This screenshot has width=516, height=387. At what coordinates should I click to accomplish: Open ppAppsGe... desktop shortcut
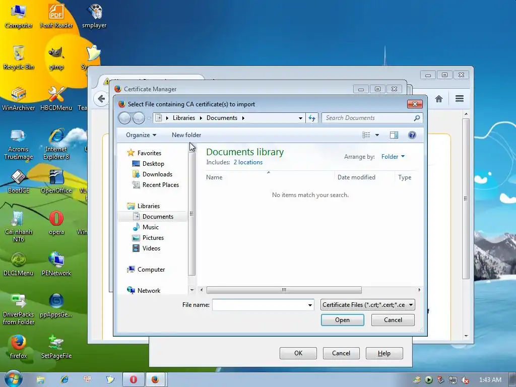[56, 305]
